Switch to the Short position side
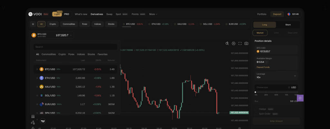 [288, 25]
